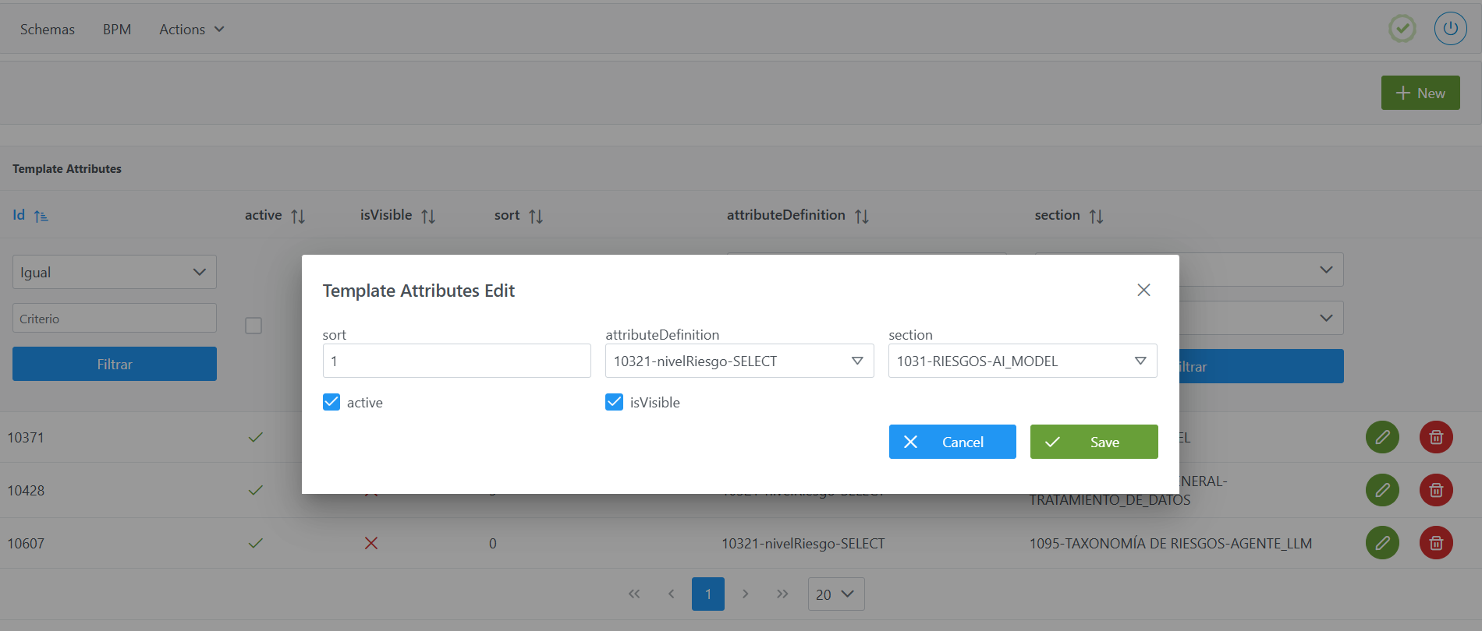1482x631 pixels.
Task: Uncheck the active checkbox in dialog
Action: tap(331, 402)
